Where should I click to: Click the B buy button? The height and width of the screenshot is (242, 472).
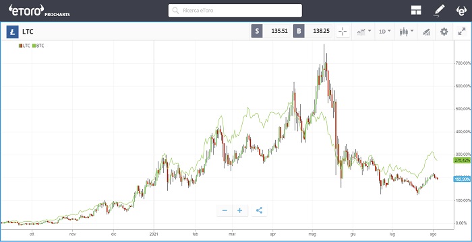299,31
